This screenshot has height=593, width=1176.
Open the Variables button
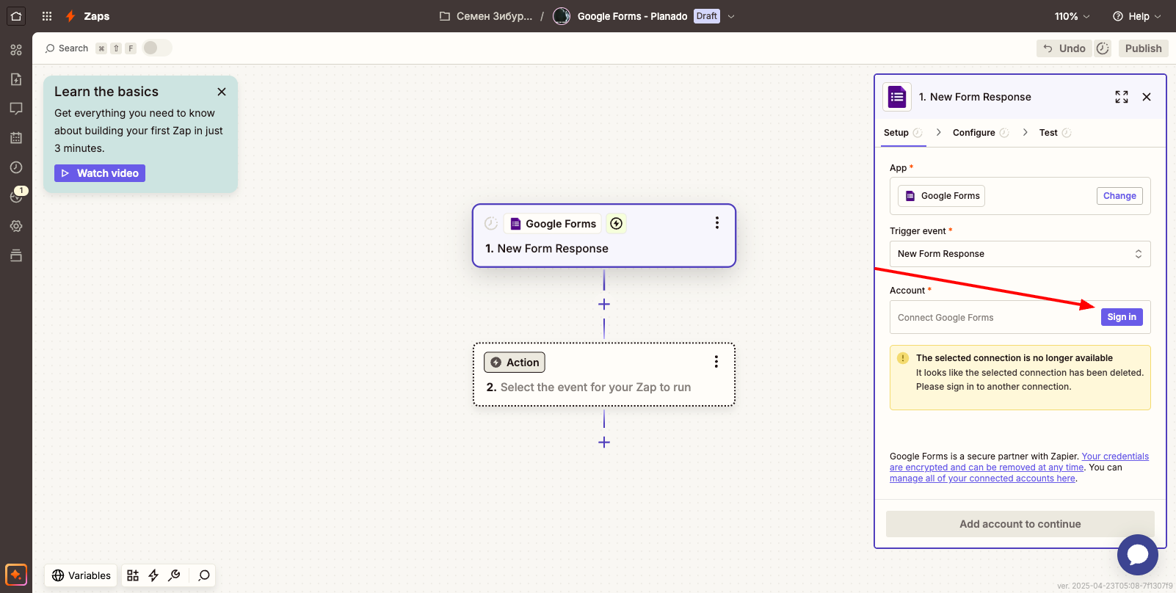click(x=81, y=575)
